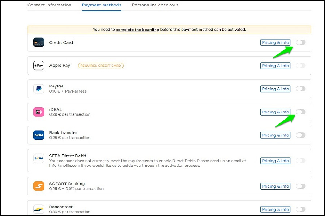
Task: View Pricing & info for PayPal
Action: coord(275,89)
